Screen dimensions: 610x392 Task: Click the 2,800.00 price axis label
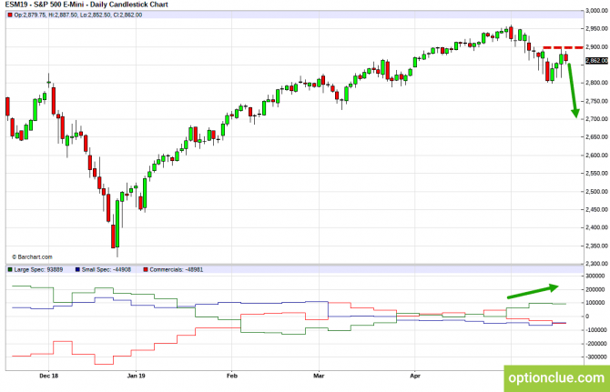click(596, 83)
